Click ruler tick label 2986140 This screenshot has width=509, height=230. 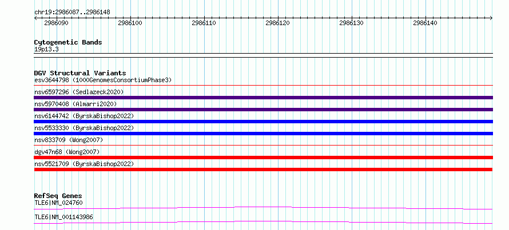click(425, 23)
